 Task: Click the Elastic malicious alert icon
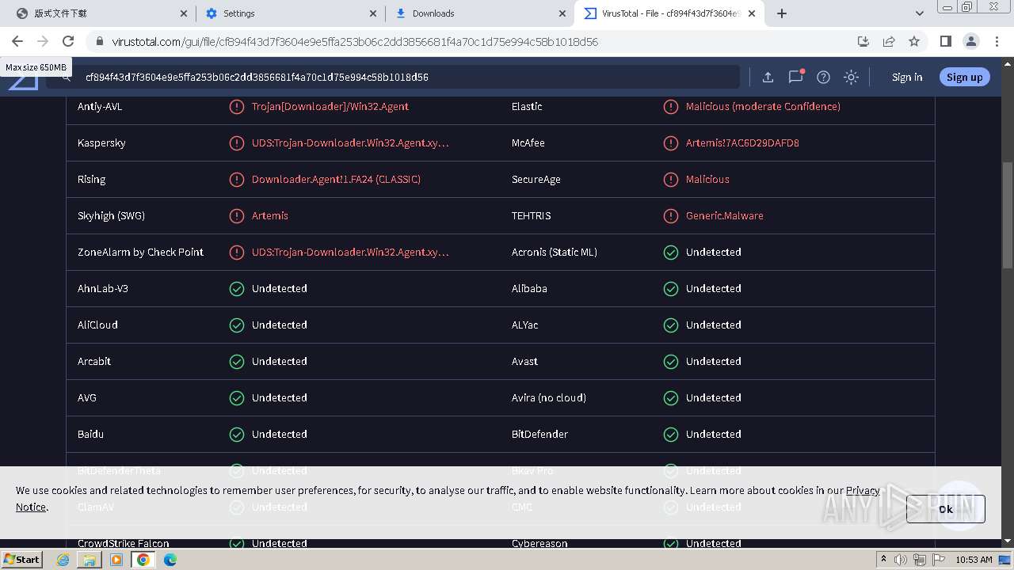tap(670, 106)
